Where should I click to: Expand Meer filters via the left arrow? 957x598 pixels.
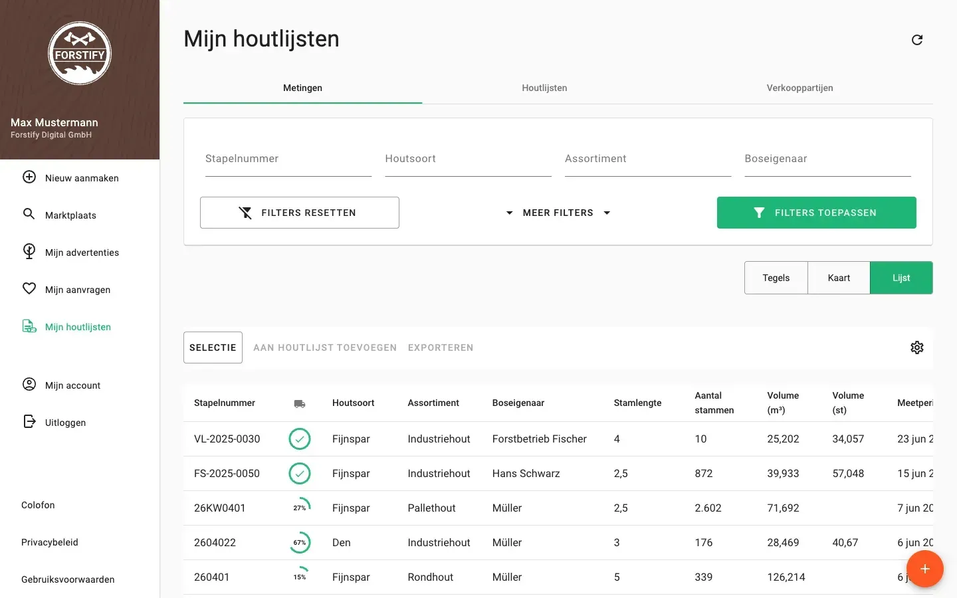pos(509,213)
